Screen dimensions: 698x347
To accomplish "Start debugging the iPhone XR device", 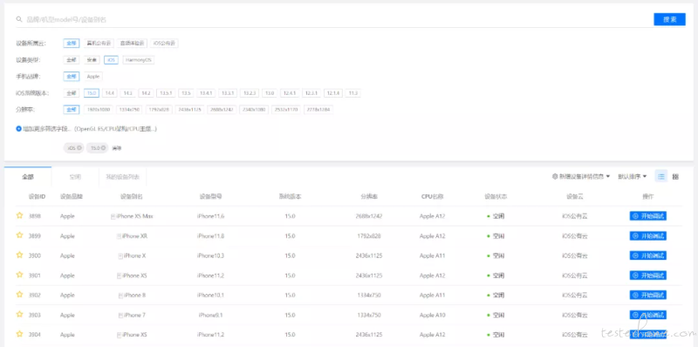I will point(647,235).
